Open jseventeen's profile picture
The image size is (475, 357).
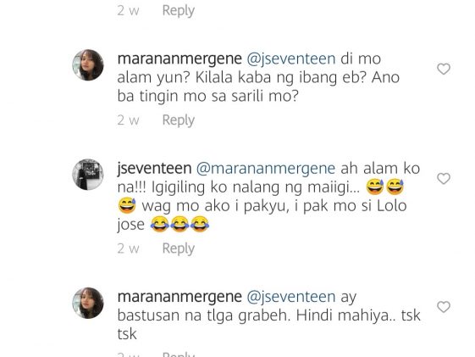pos(88,175)
